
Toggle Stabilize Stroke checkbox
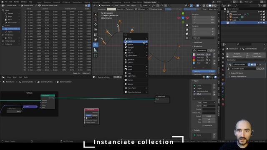(x=150, y=9)
